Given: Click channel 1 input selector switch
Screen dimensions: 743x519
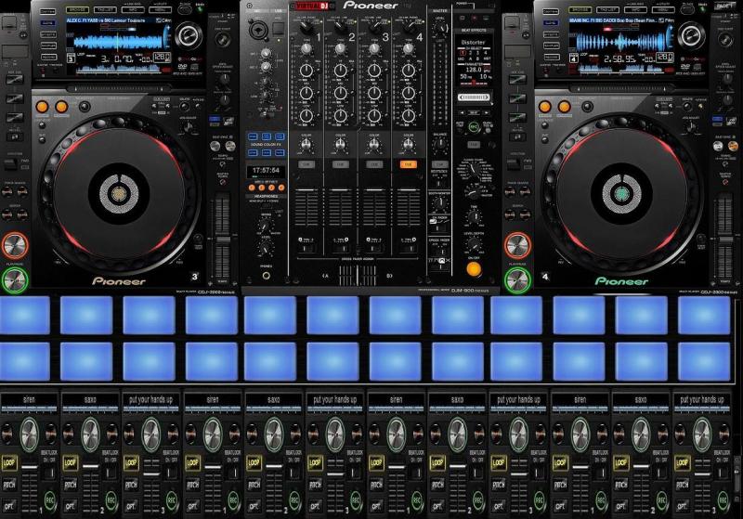Looking at the screenshot, I should 306,28.
